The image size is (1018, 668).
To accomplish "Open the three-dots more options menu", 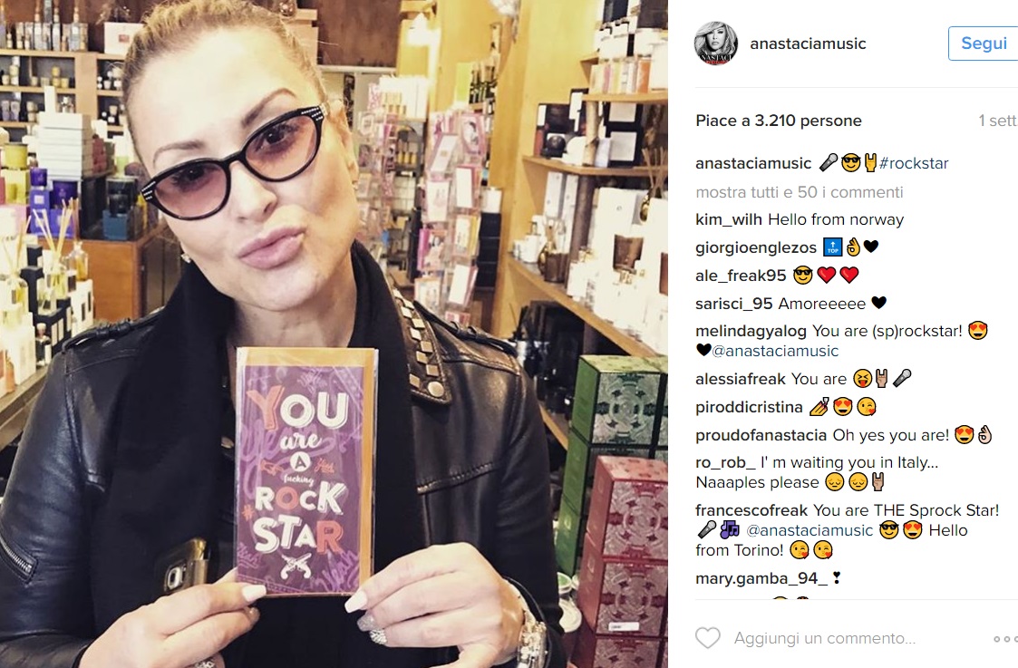I will (1005, 639).
